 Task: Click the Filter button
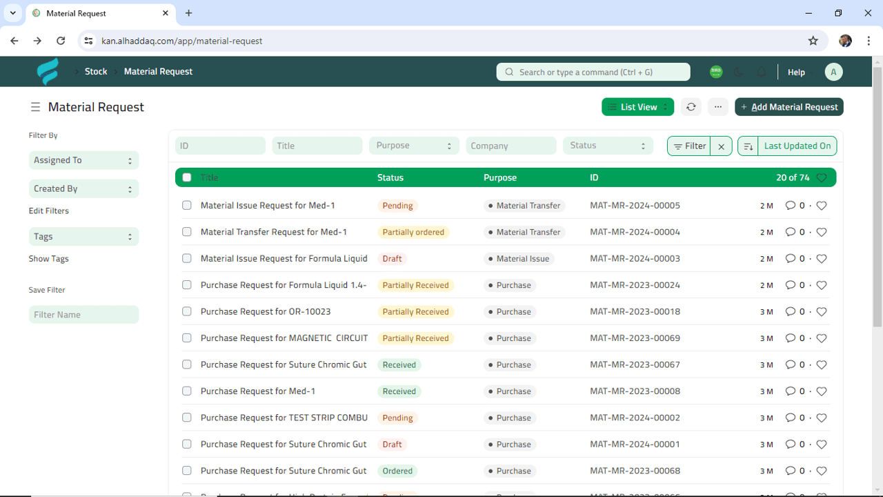point(689,146)
